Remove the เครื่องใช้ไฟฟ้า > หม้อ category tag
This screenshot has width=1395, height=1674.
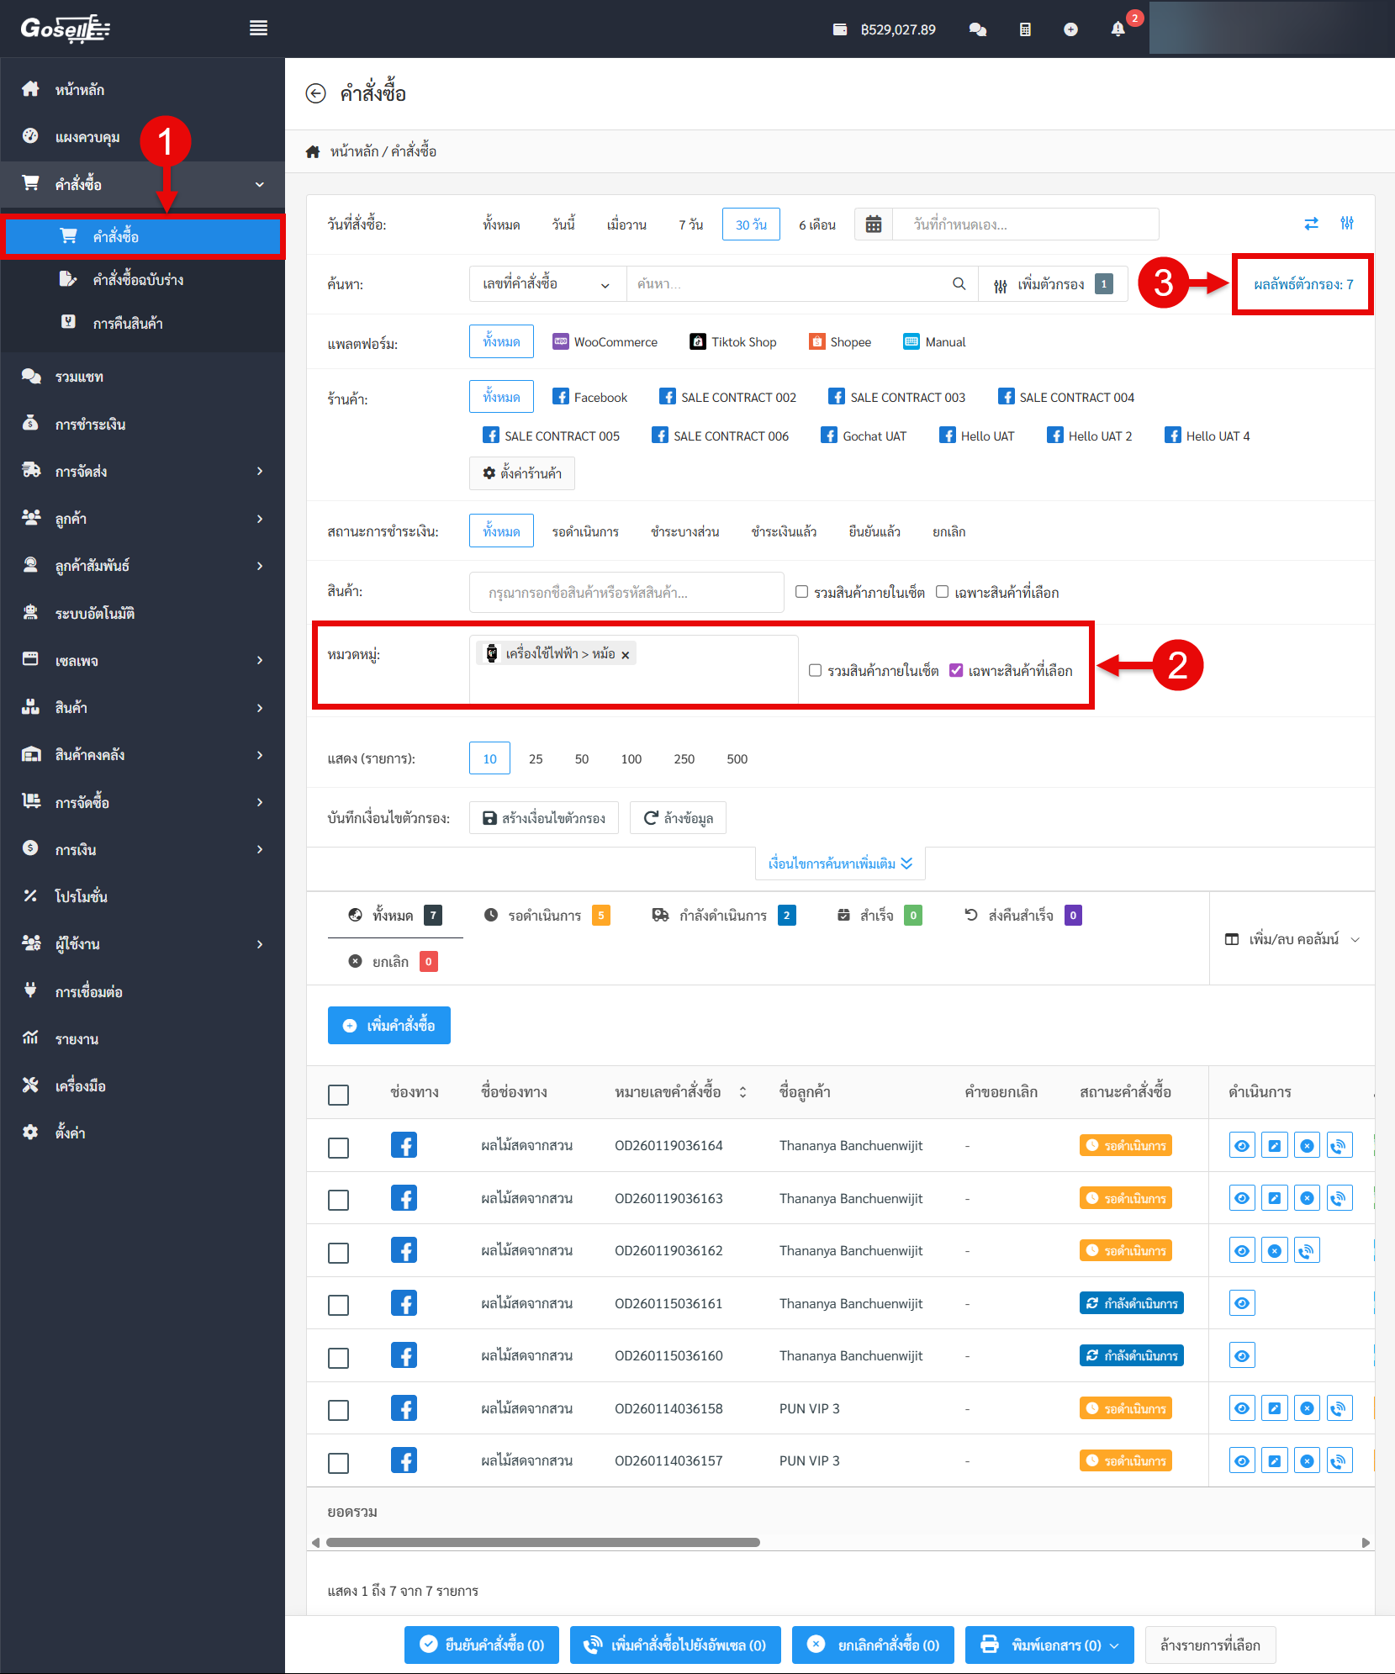point(626,655)
